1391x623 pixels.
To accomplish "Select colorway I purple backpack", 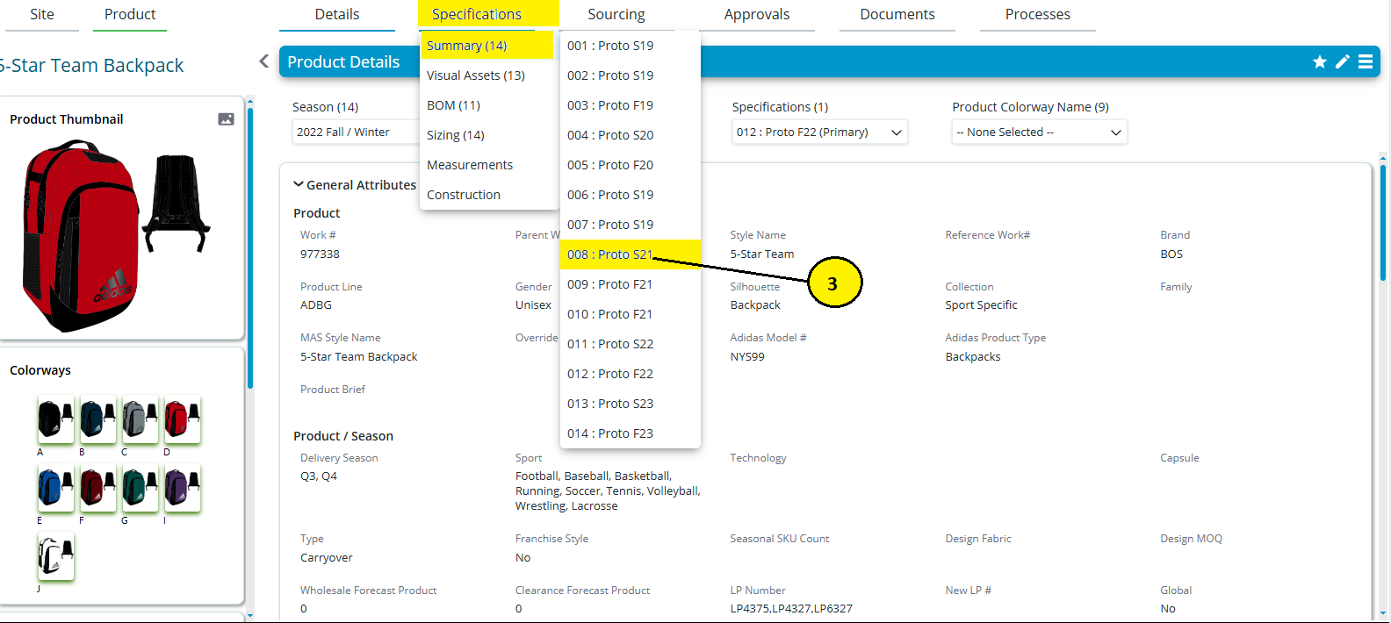I will (x=182, y=488).
